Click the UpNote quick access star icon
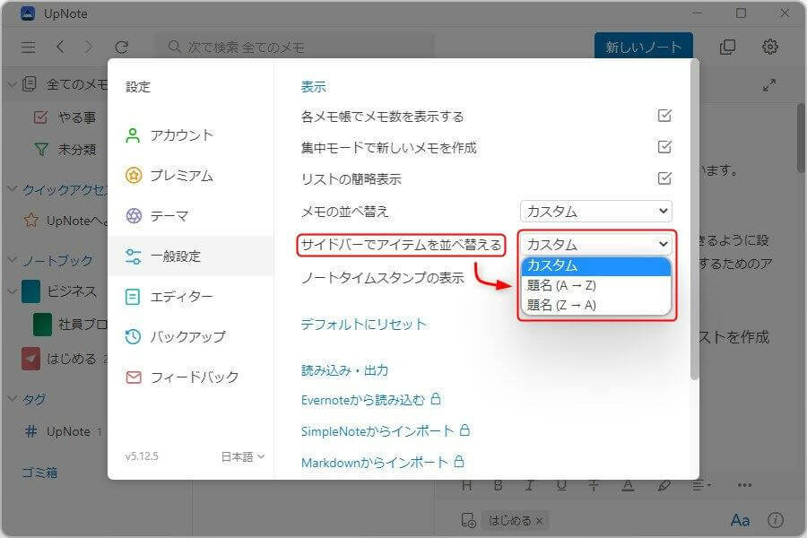The height and width of the screenshot is (538, 807). (x=30, y=221)
